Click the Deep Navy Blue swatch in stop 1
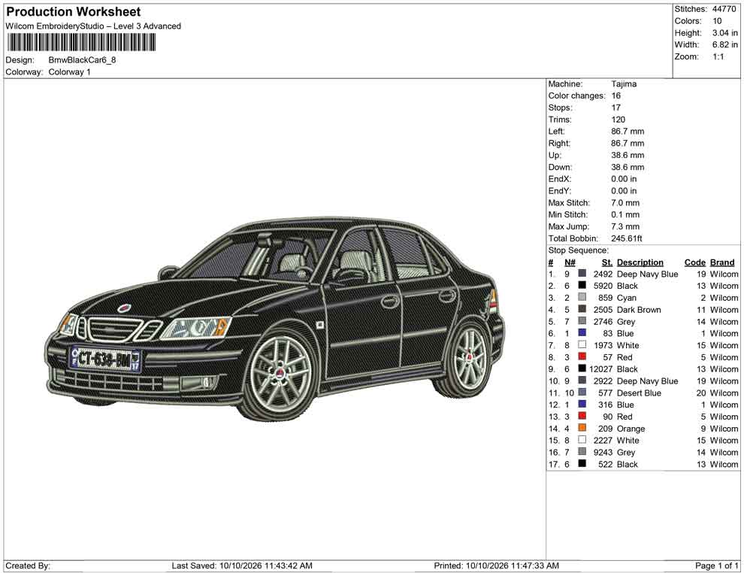The height and width of the screenshot is (573, 744). point(582,274)
